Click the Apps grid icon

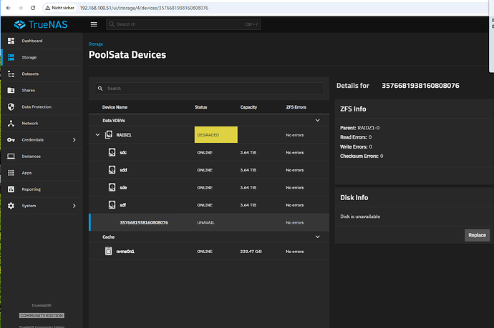point(11,173)
